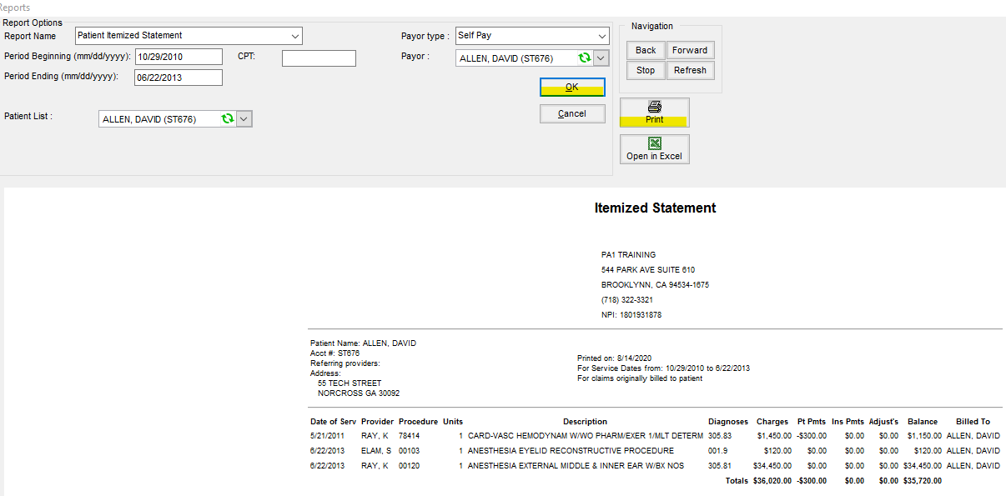The width and height of the screenshot is (1006, 496).
Task: Click the PA1 TRAINING practice name
Action: click(x=628, y=255)
